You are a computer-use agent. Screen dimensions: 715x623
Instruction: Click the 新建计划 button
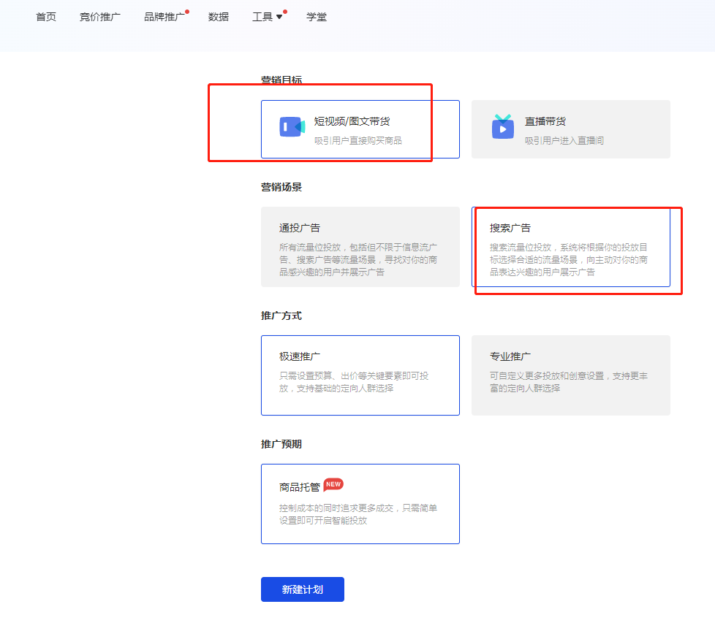point(302,589)
